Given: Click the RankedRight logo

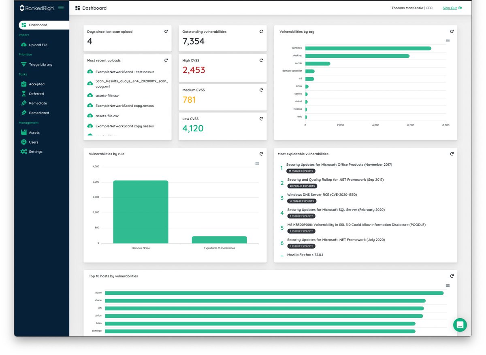Looking at the screenshot, I should click(x=37, y=8).
